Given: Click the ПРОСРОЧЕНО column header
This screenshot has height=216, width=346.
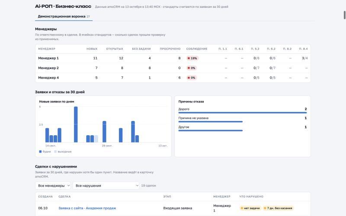Looking at the screenshot, I should point(170,49).
